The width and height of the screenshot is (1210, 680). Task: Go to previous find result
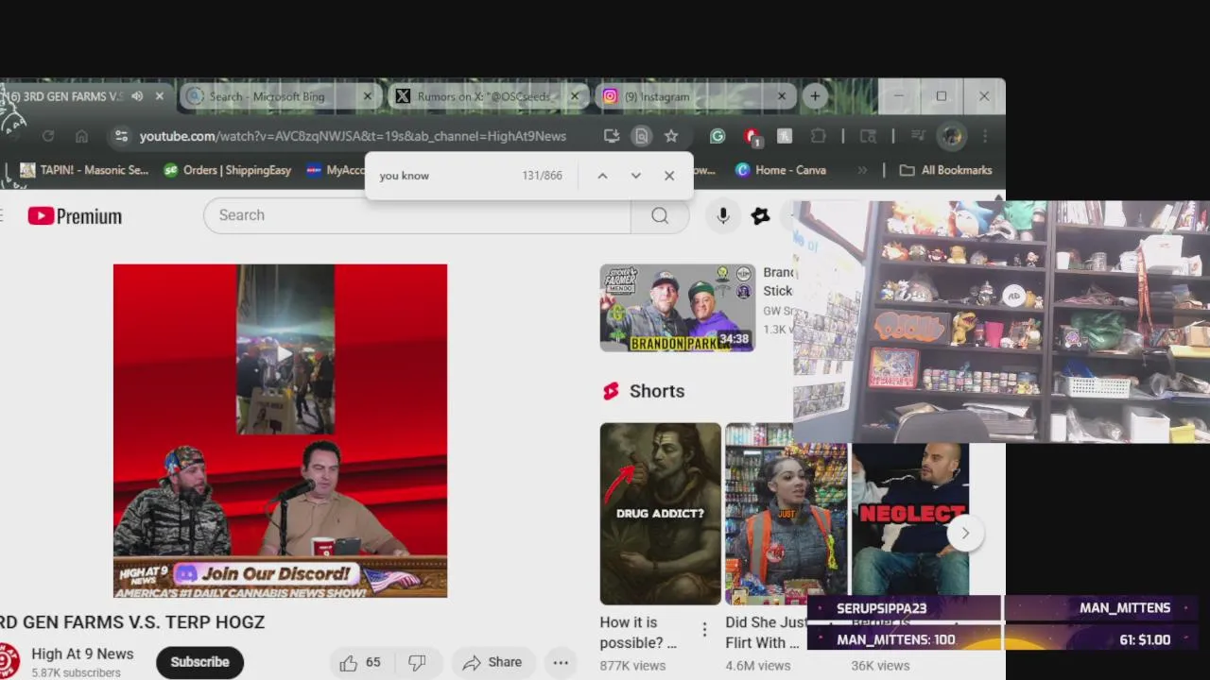(x=602, y=176)
